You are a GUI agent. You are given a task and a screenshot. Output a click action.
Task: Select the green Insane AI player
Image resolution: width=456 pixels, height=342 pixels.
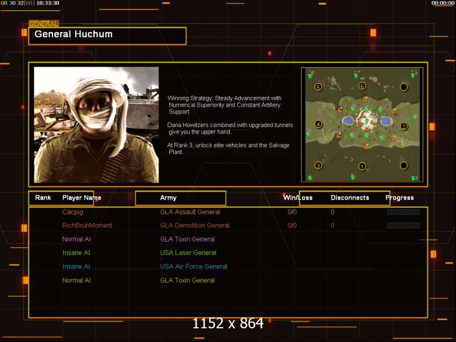tap(76, 253)
